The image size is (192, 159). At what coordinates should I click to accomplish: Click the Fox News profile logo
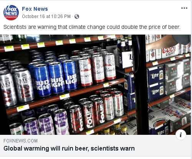click(11, 13)
